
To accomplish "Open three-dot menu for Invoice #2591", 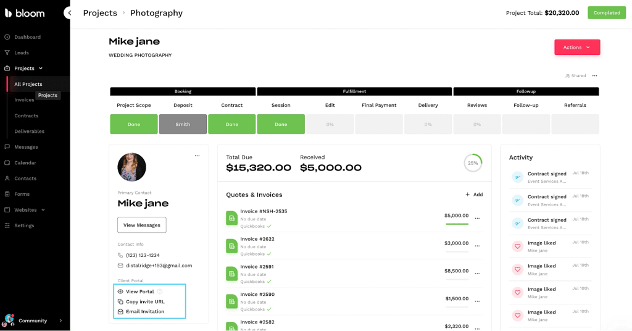I will 477,274.
